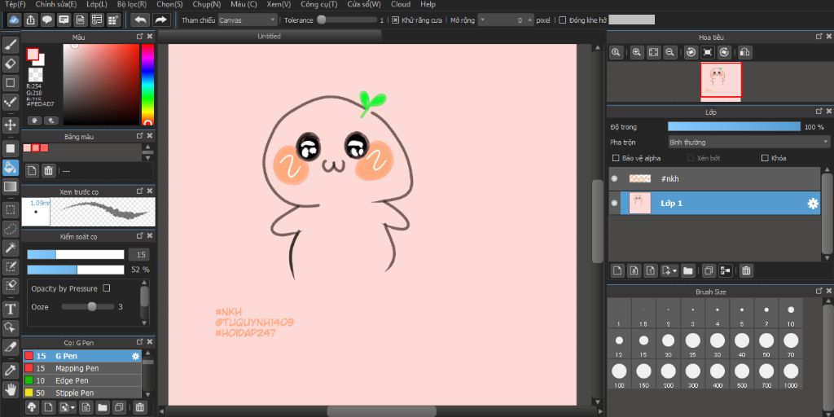Open the Xem(V) menu
The width and height of the screenshot is (834, 417).
[x=279, y=4]
